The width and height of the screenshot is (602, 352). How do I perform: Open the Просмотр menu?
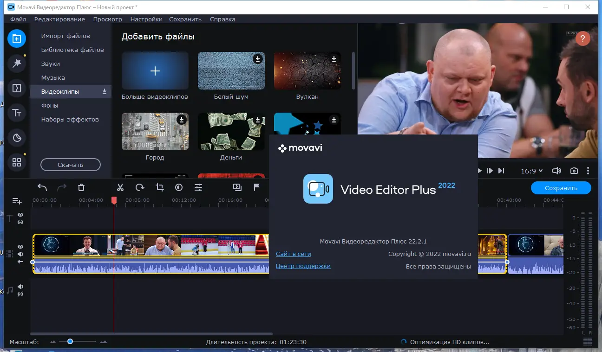[107, 19]
